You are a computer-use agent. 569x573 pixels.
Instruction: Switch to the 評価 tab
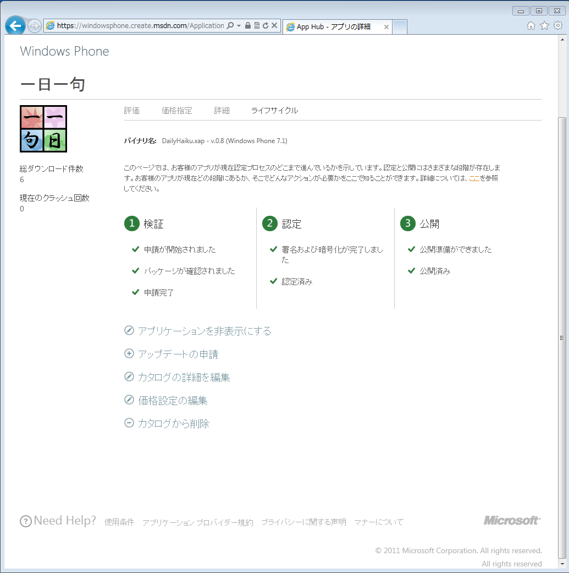click(x=132, y=110)
